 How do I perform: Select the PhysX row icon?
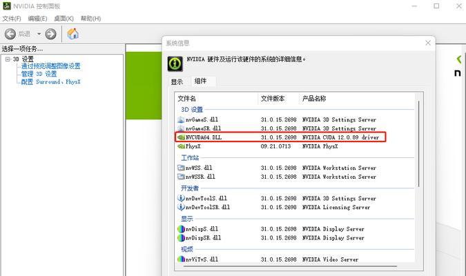pyautogui.click(x=181, y=146)
